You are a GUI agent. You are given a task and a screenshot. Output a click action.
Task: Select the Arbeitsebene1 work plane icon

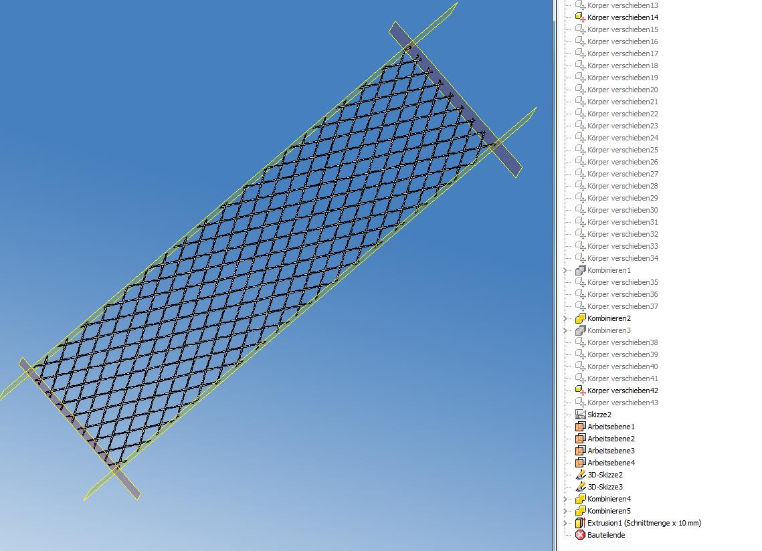(578, 426)
